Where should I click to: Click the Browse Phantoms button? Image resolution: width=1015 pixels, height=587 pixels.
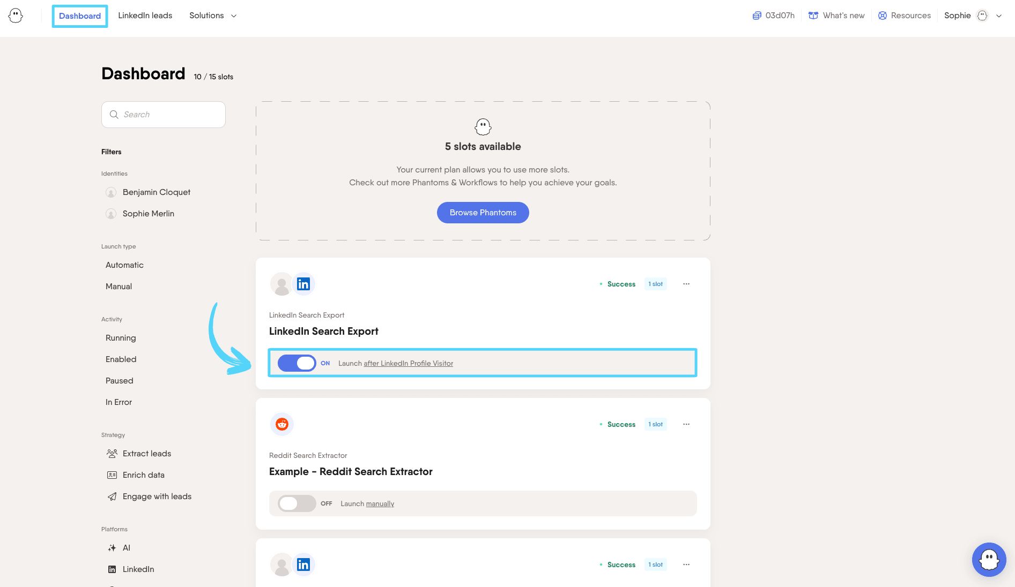tap(483, 213)
